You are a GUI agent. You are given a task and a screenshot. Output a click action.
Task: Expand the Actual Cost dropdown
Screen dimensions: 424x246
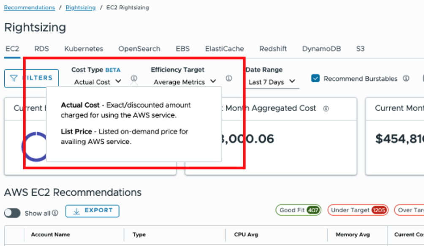tap(98, 82)
